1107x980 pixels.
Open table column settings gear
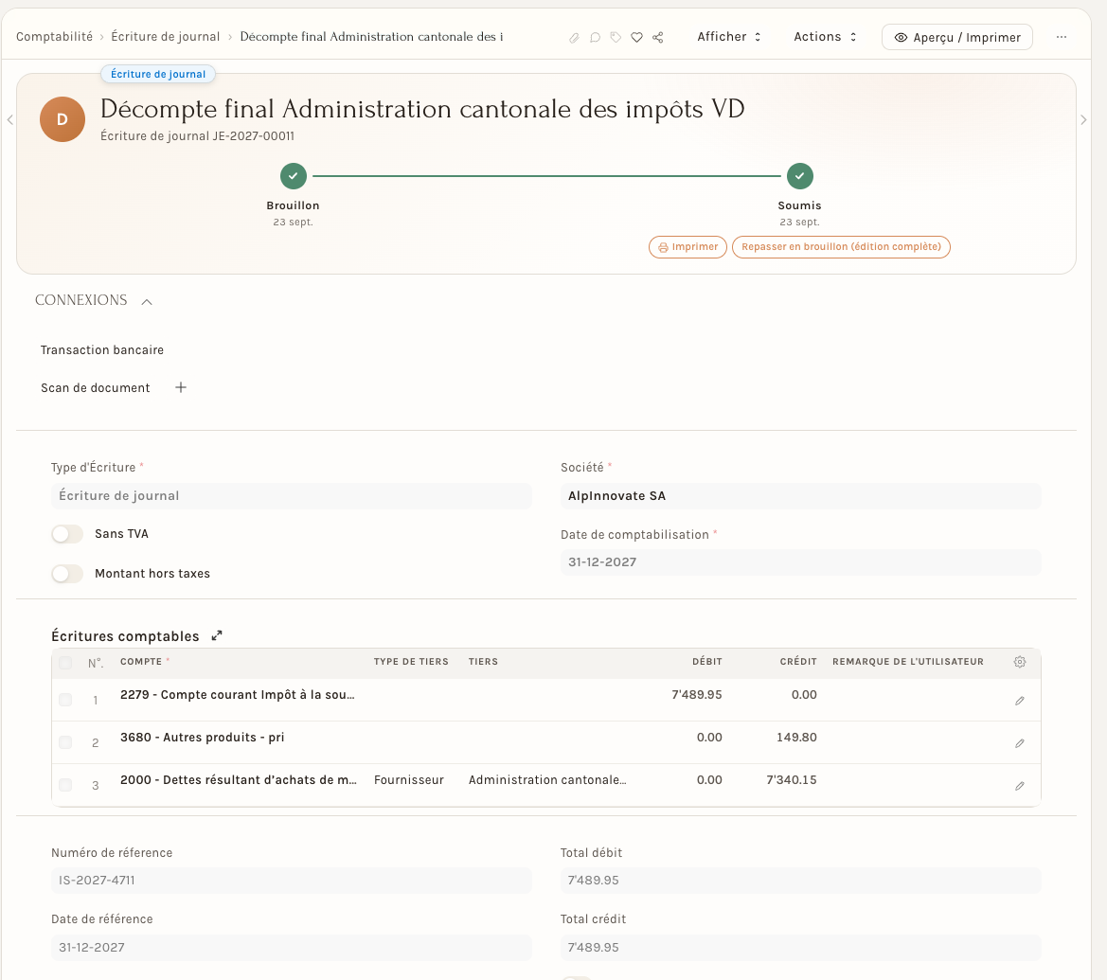click(1020, 662)
